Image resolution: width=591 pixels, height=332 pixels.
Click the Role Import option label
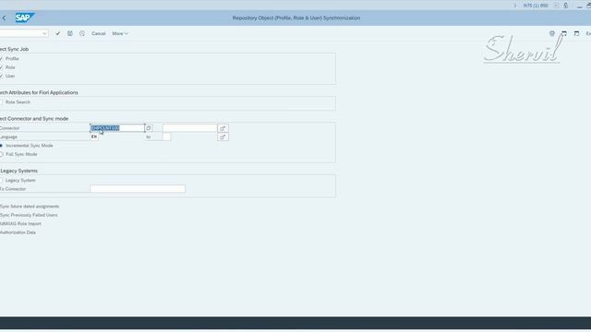(x=20, y=223)
